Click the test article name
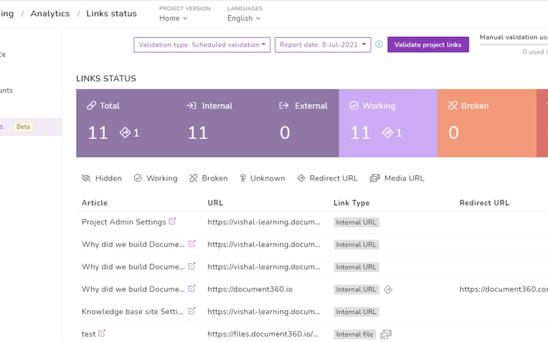This screenshot has height=342, width=548. (88, 334)
